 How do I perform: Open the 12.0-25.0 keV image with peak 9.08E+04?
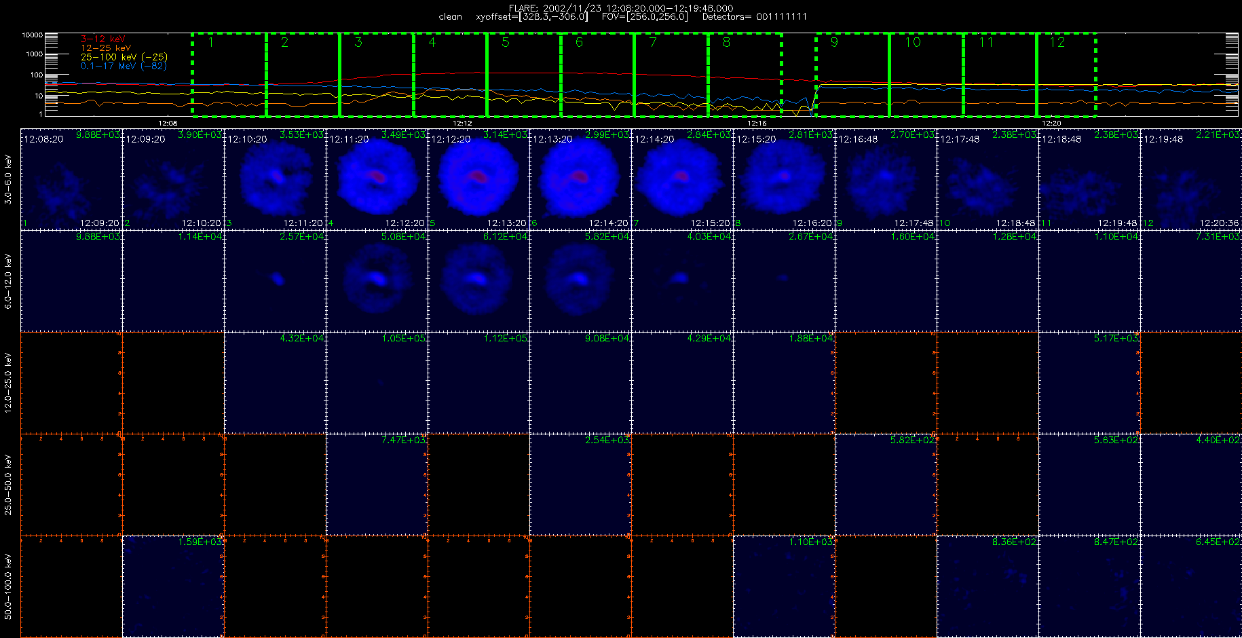[580, 383]
